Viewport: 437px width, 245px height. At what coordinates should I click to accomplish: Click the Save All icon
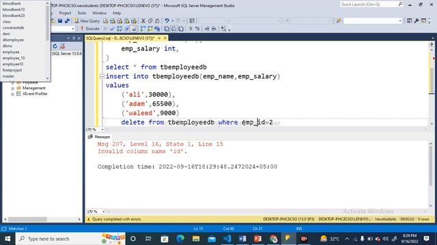(67, 21)
